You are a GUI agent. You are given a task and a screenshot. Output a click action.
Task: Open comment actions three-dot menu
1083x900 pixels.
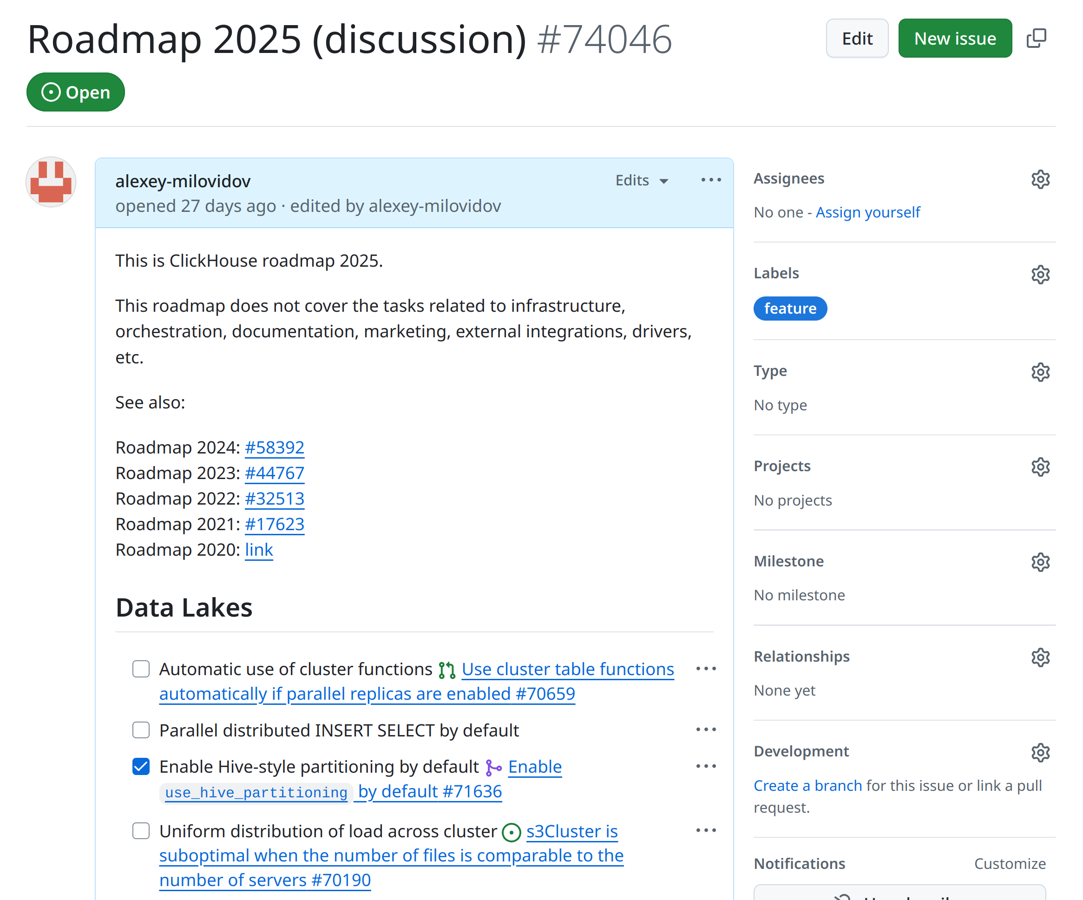pyautogui.click(x=711, y=180)
